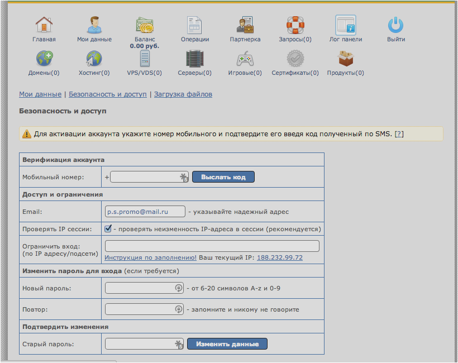Image resolution: width=458 pixels, height=363 pixels.
Task: Open the Мои данные user icon
Action: 94,25
